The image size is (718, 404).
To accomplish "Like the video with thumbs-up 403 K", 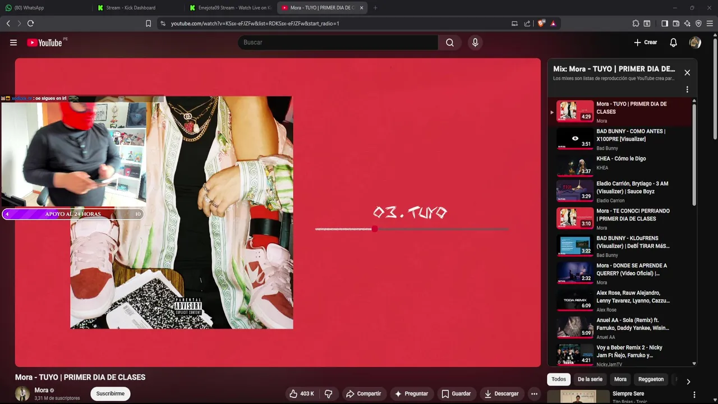I will tap(302, 394).
